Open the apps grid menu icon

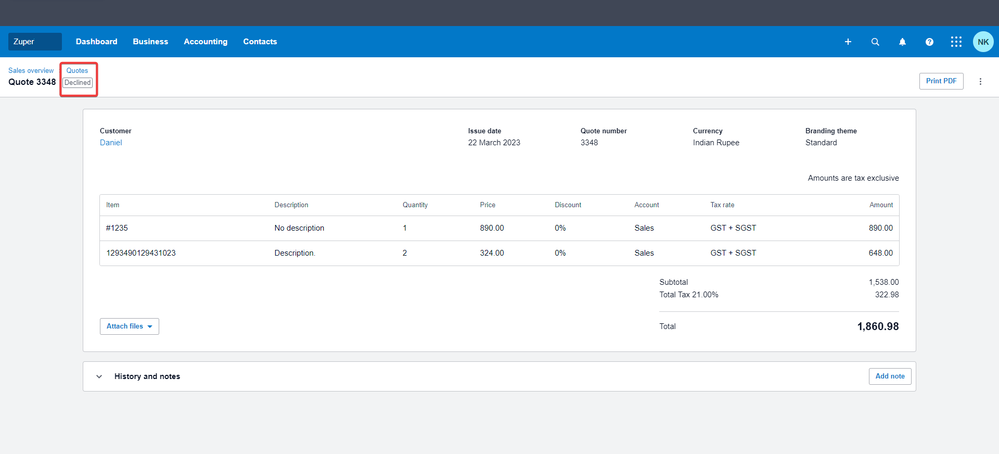click(956, 42)
